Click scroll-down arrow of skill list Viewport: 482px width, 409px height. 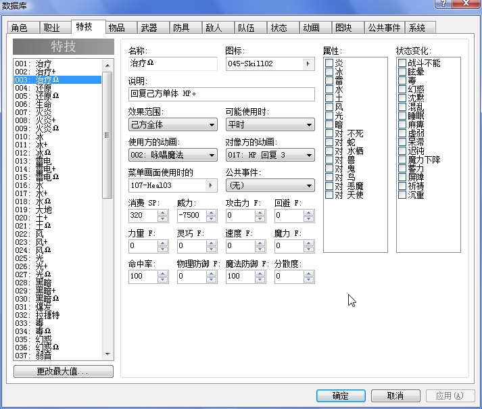(x=107, y=354)
